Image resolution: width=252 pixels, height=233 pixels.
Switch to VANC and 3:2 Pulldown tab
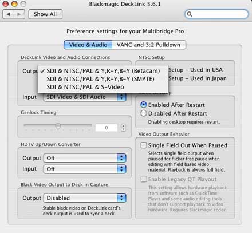[x=148, y=45]
